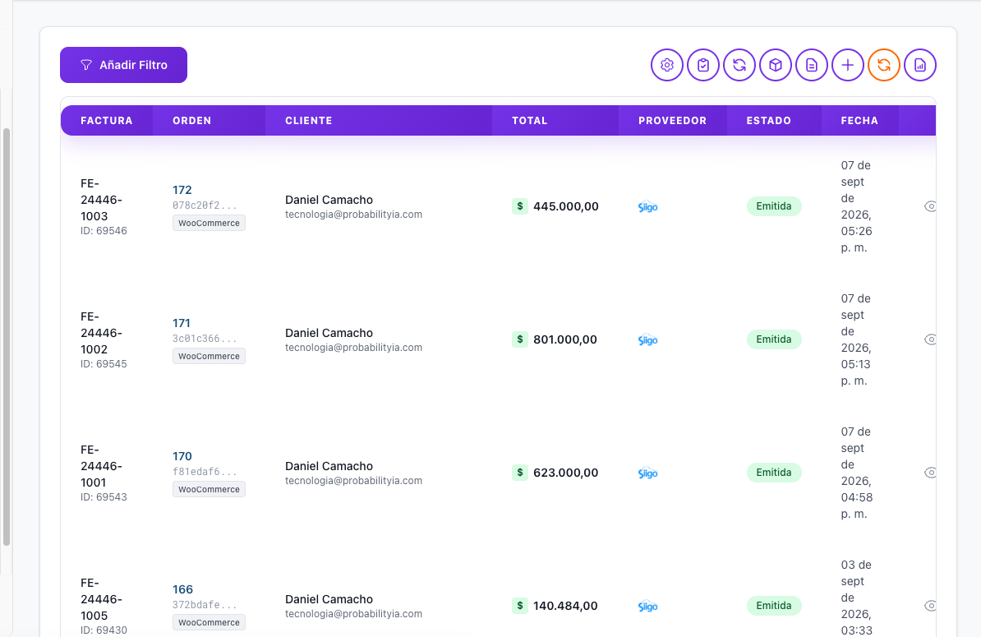The image size is (981, 637).
Task: Click text ID: 69545
Action: click(x=104, y=364)
